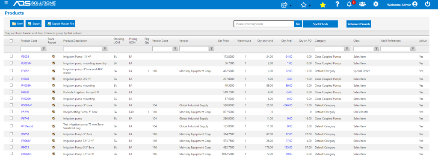The width and height of the screenshot is (438, 160).
Task: Click the Category filter text box
Action: coord(330,49)
